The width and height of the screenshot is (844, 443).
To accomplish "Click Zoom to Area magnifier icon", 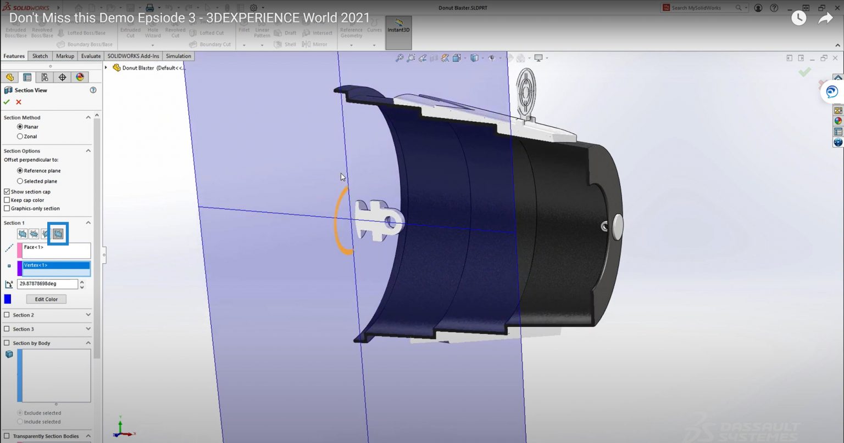I will pos(411,58).
